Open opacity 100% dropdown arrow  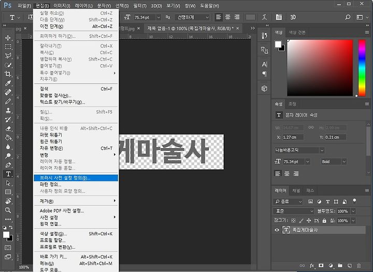tap(353, 211)
